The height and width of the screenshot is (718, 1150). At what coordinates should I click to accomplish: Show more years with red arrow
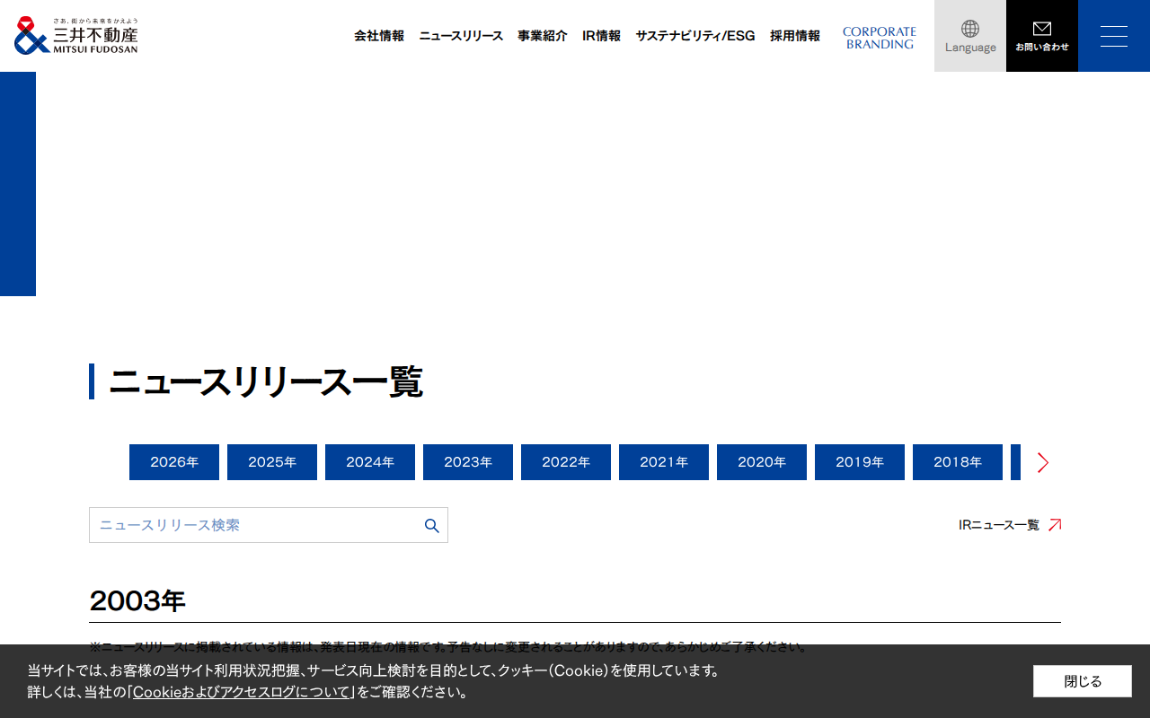point(1042,462)
